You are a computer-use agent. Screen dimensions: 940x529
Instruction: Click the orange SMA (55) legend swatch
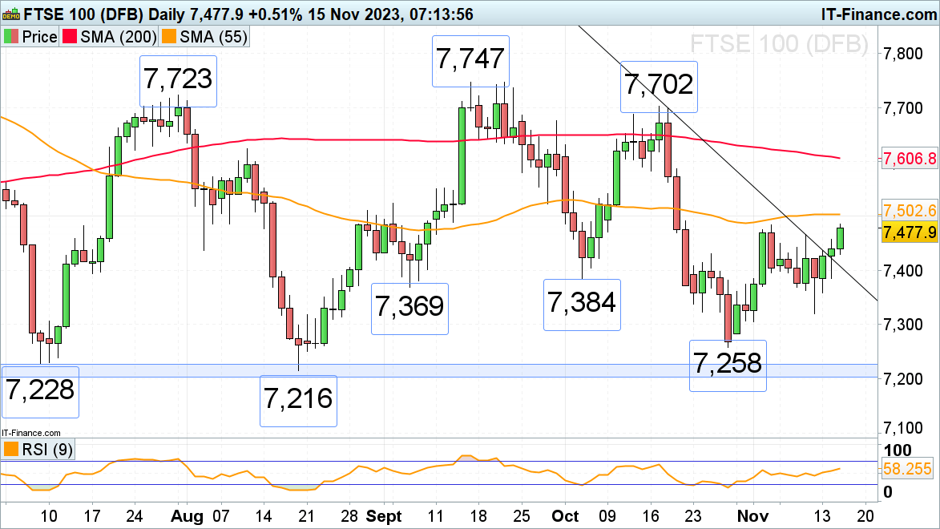[x=169, y=37]
